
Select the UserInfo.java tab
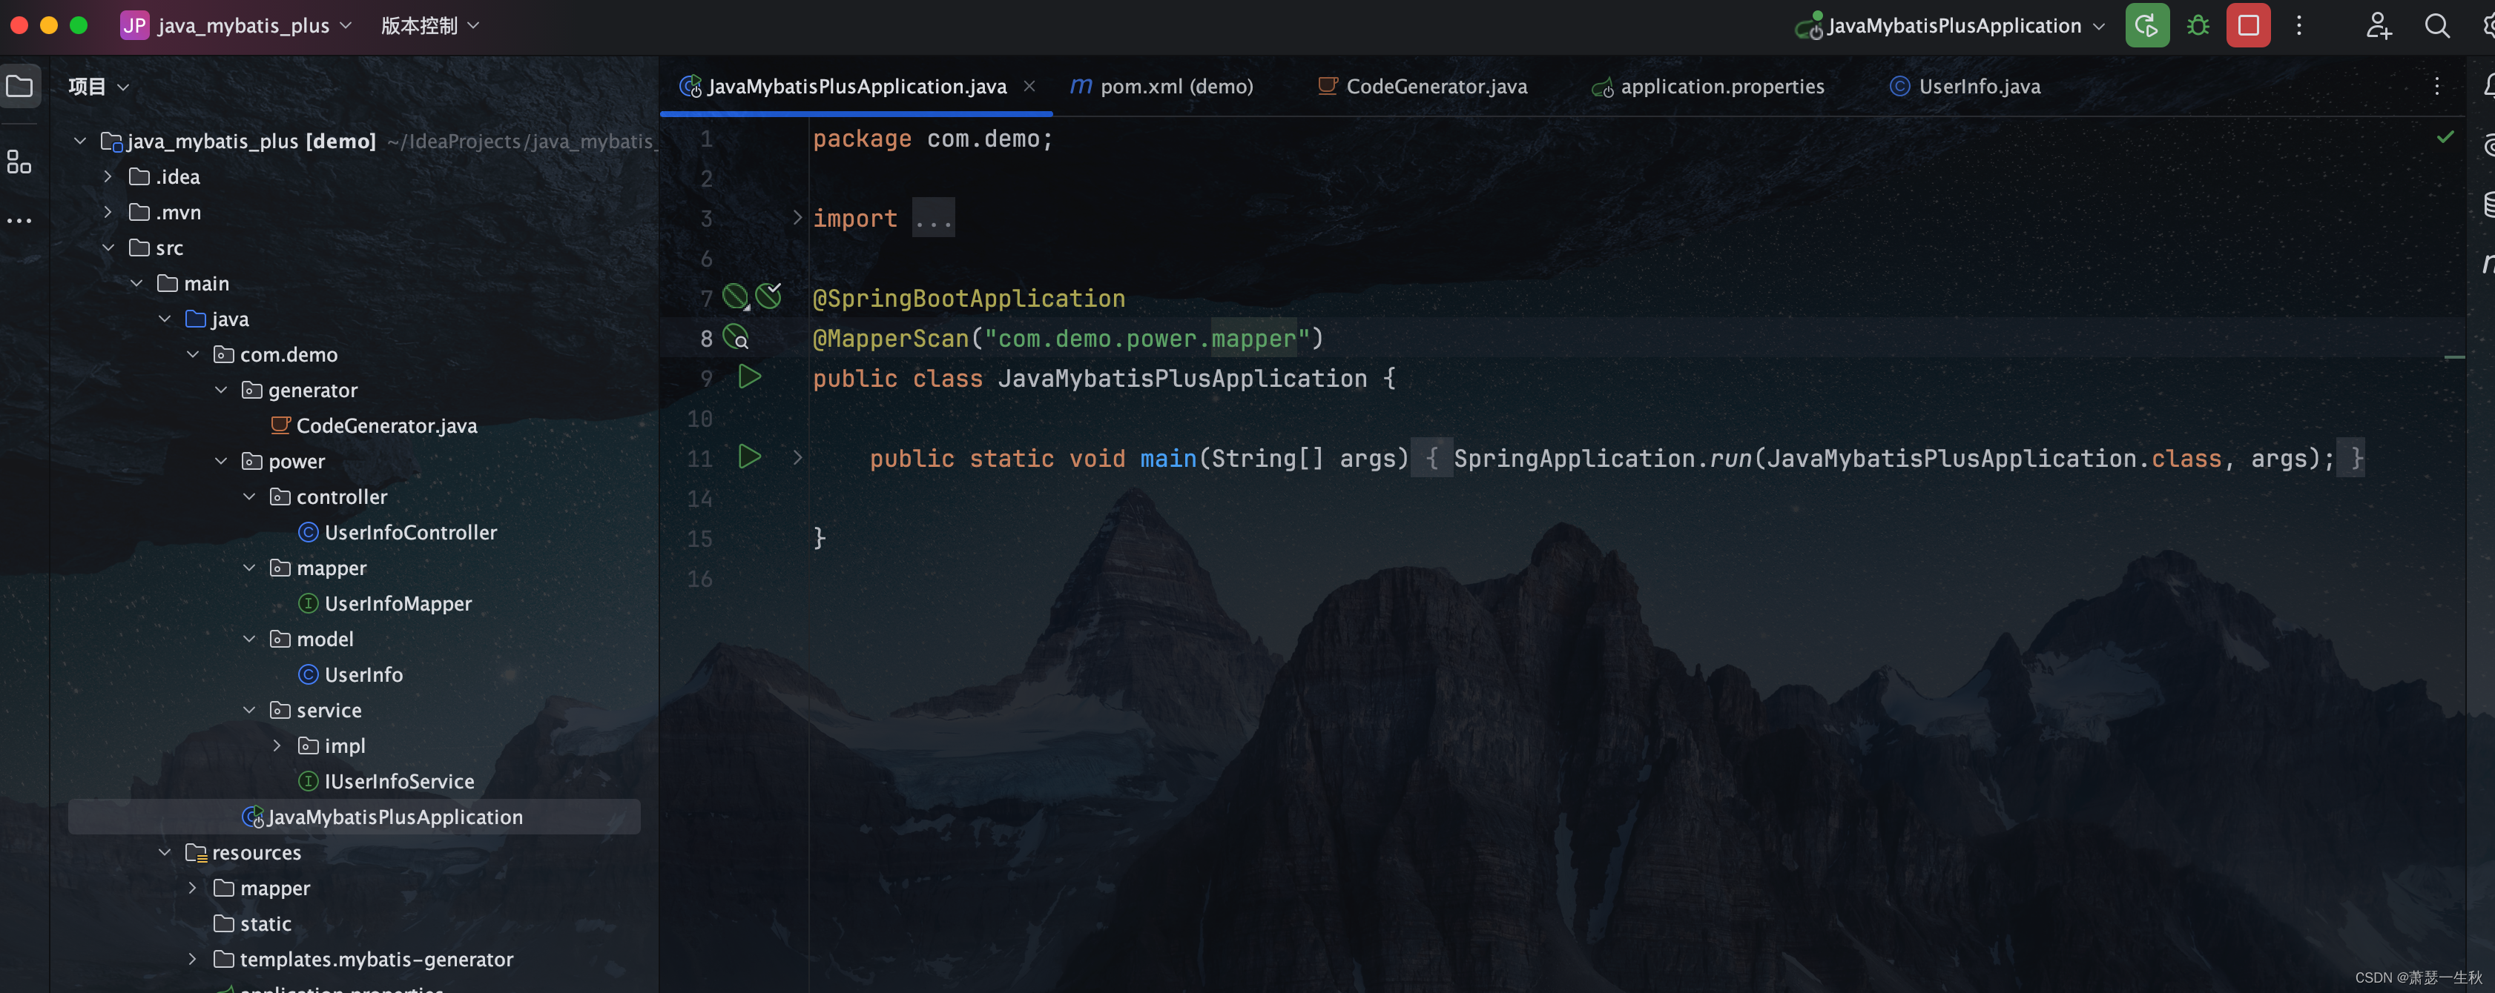tap(1980, 86)
